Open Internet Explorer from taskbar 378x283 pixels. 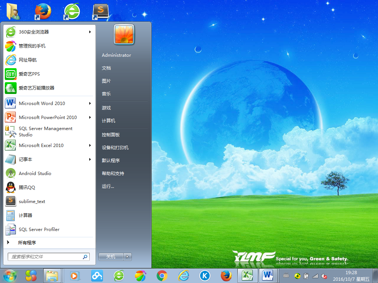[x=183, y=276]
